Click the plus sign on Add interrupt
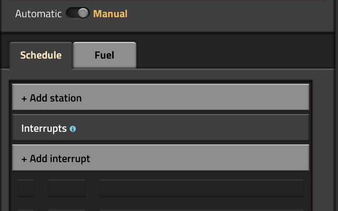 coord(24,159)
